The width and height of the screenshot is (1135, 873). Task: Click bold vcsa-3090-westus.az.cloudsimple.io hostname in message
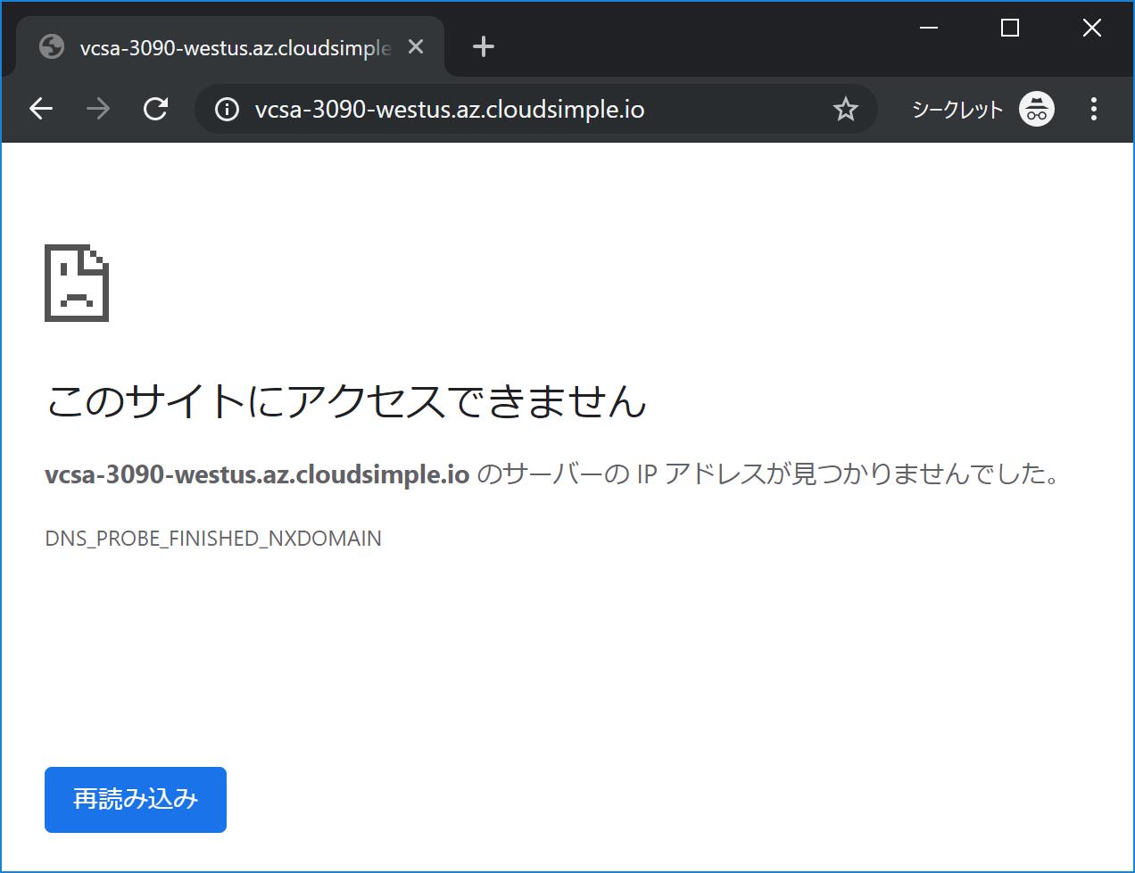(x=257, y=474)
